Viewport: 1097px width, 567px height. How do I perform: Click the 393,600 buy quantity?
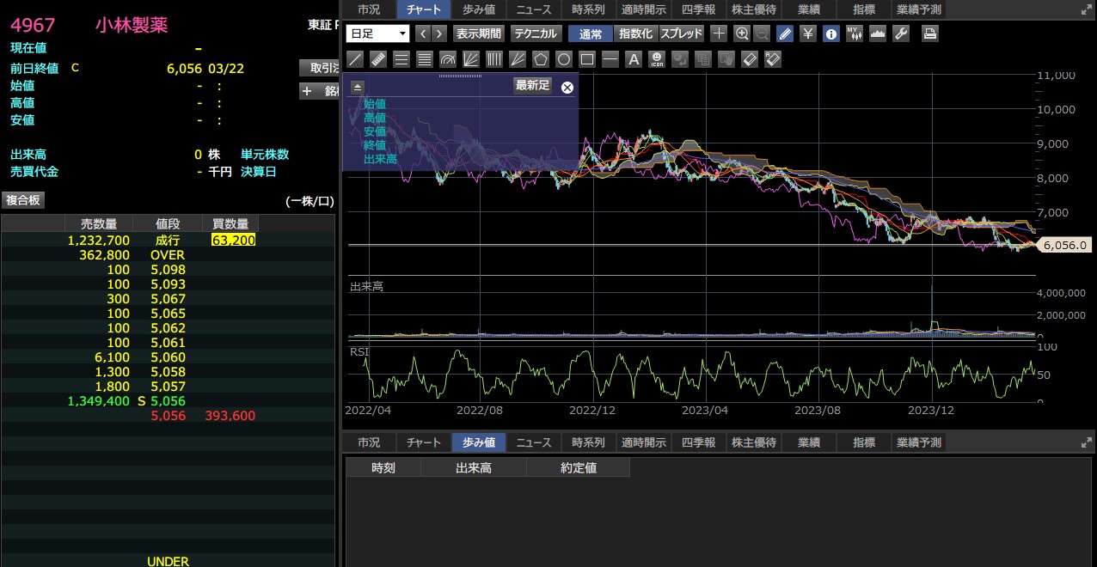230,416
